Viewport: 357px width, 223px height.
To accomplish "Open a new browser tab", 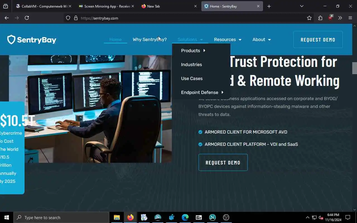I will tap(269, 6).
